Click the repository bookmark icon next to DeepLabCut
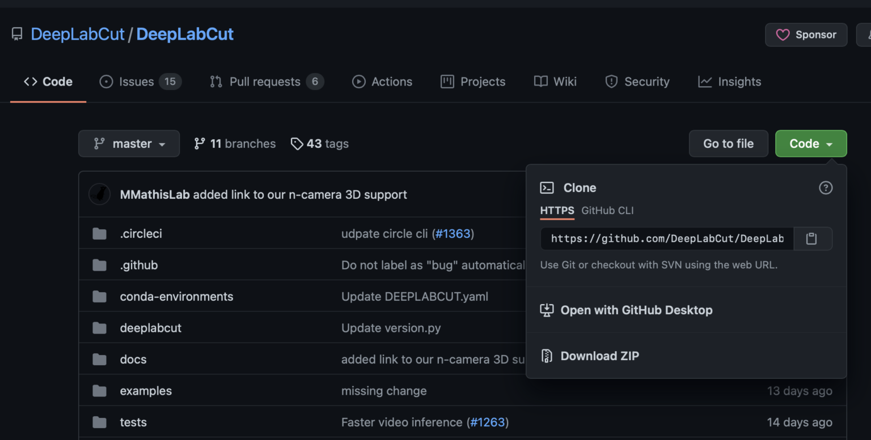 pyautogui.click(x=16, y=33)
